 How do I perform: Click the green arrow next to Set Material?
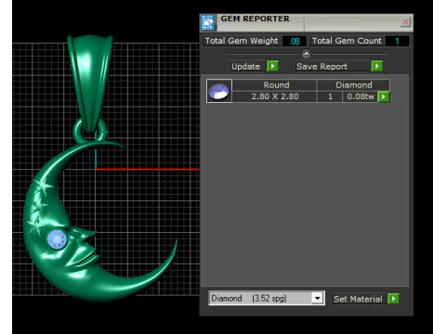click(393, 299)
